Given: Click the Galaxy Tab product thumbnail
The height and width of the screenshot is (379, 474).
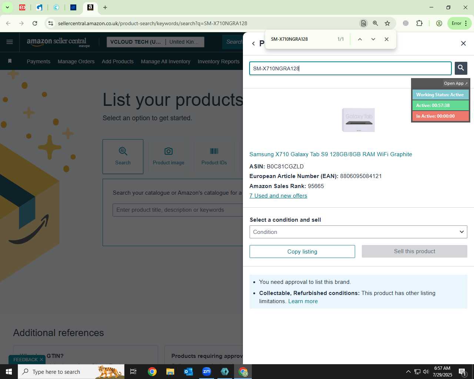Looking at the screenshot, I should click(358, 120).
